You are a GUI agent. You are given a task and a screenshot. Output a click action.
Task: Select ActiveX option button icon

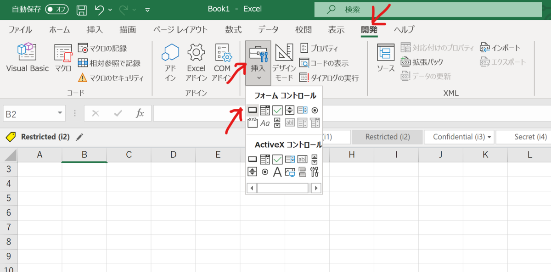(265, 172)
